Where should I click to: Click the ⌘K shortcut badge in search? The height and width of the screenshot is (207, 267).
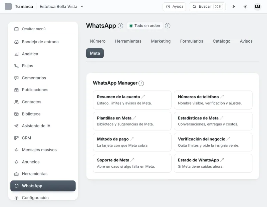pyautogui.click(x=218, y=7)
